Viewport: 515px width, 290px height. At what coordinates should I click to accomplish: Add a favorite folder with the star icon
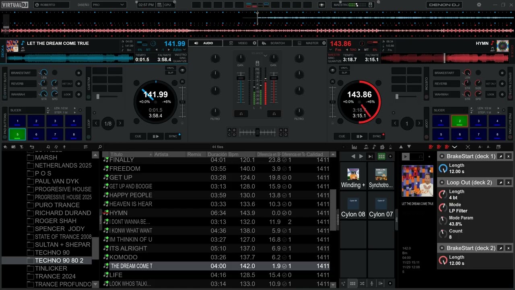click(5, 147)
